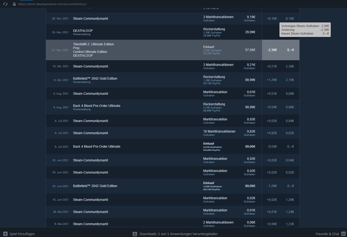
Task: Click the 6. Okt. 2021 date
Action: point(61,80)
